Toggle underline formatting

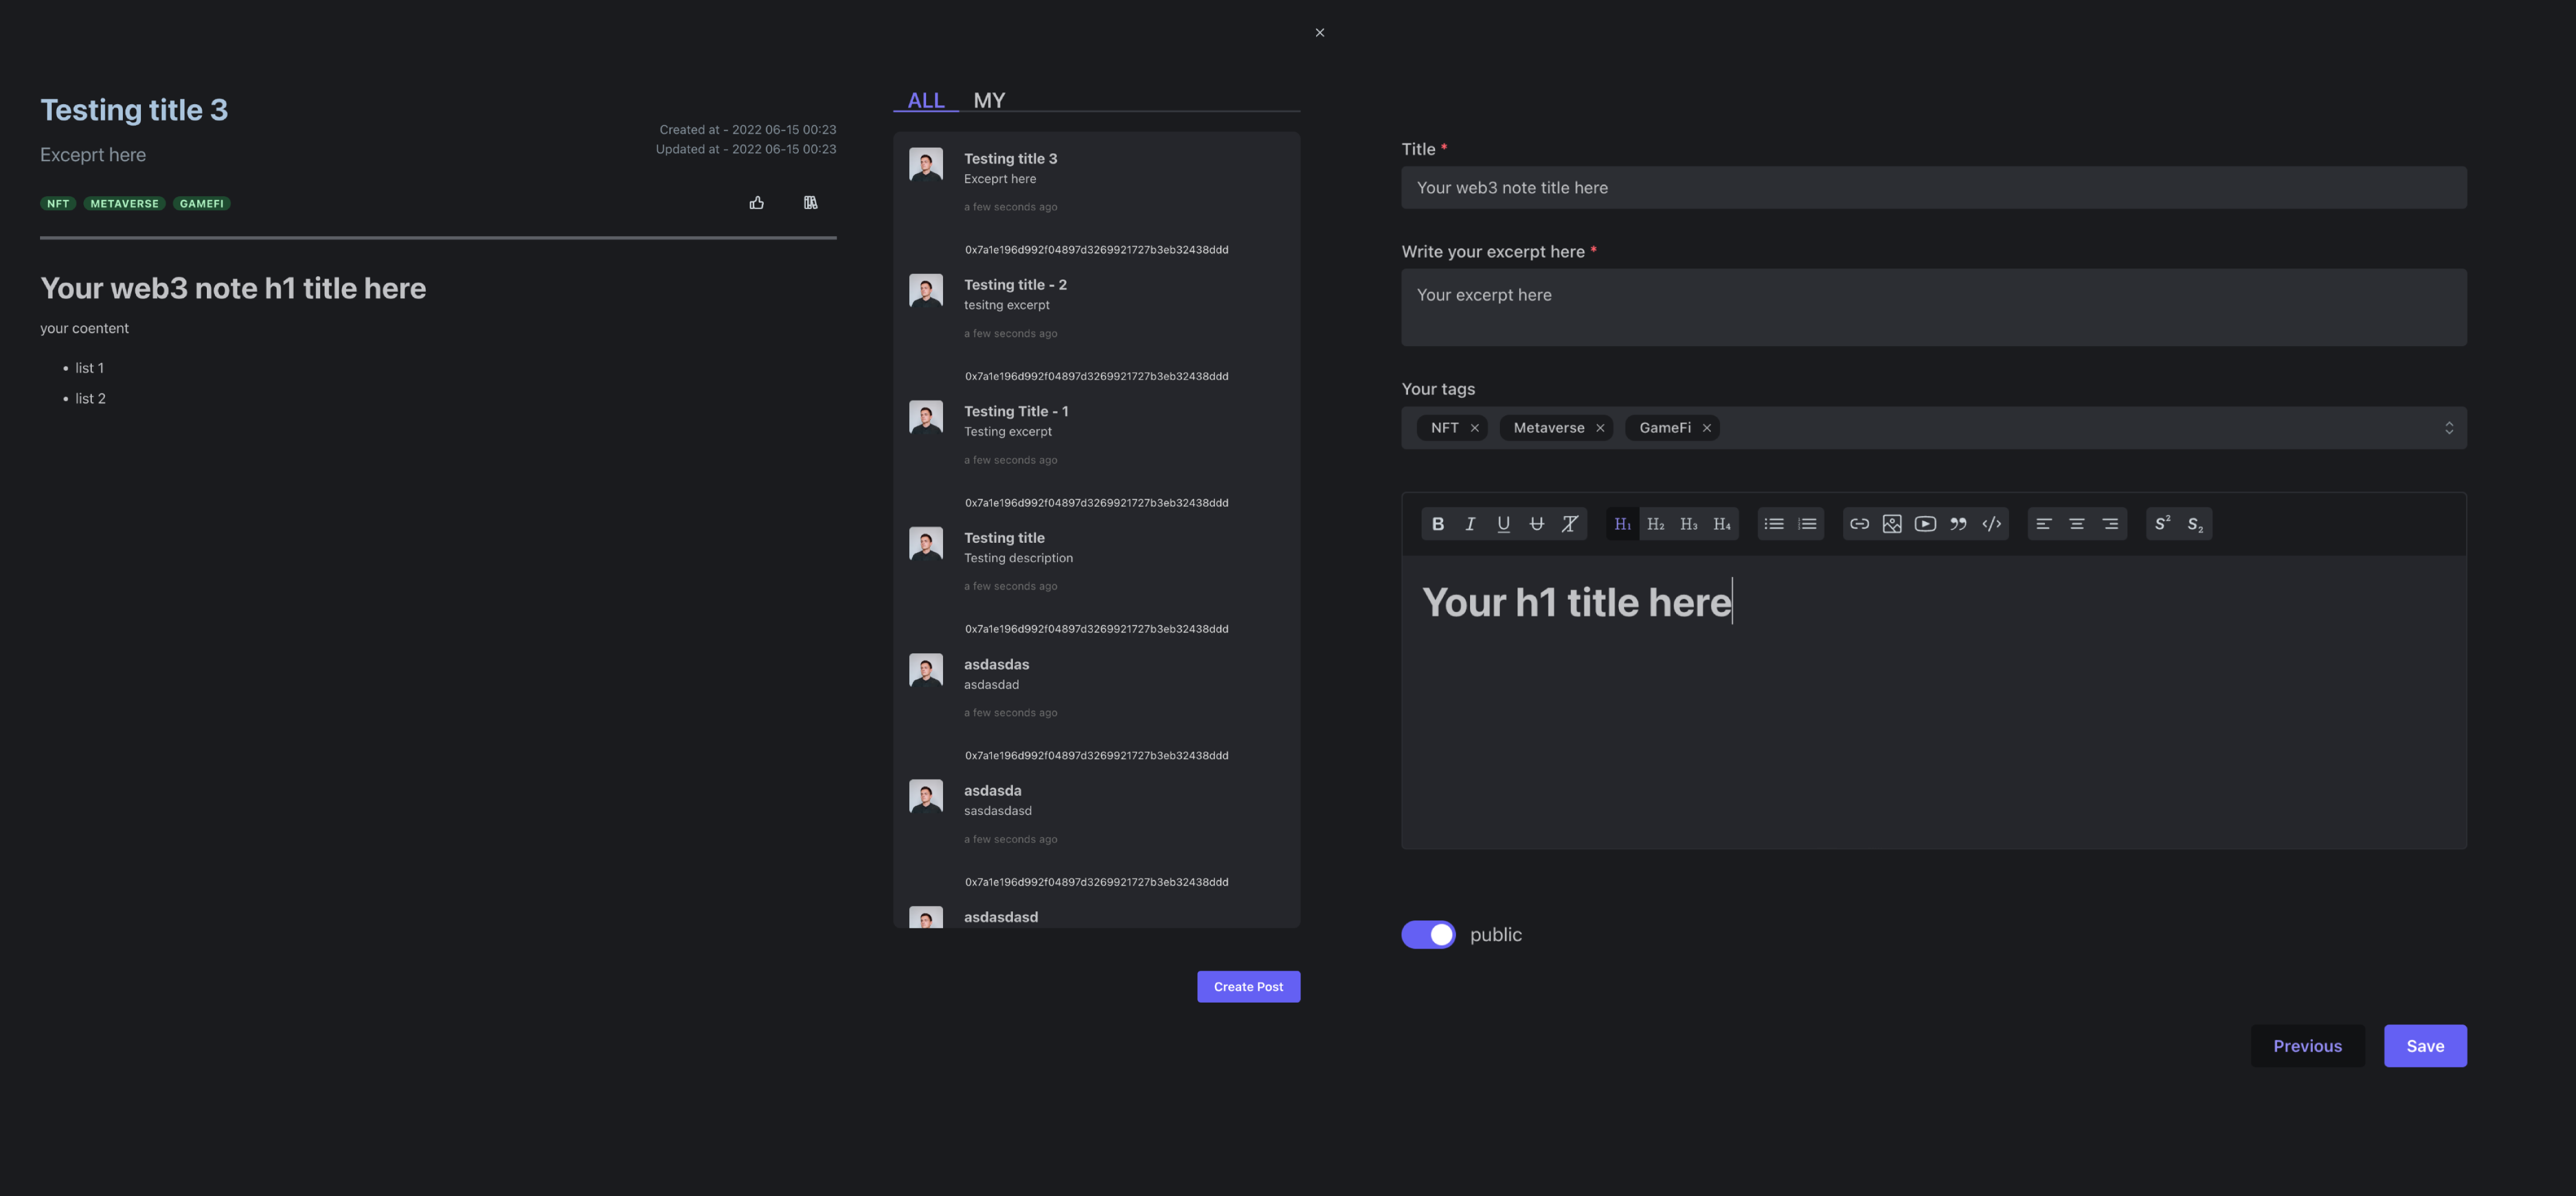pyautogui.click(x=1503, y=524)
